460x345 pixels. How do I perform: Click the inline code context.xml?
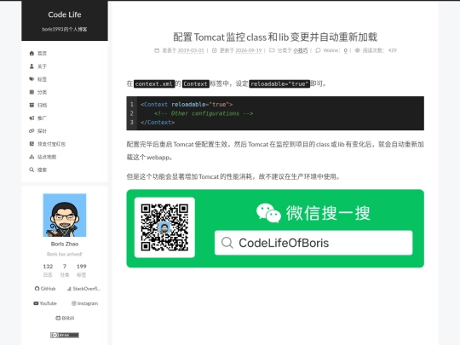(154, 83)
